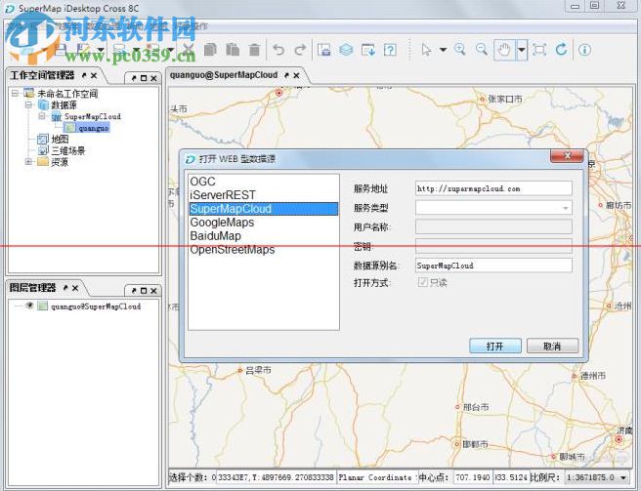
Task: Pin the quanguo@SuperMapCloud map tab
Action: [x=286, y=75]
